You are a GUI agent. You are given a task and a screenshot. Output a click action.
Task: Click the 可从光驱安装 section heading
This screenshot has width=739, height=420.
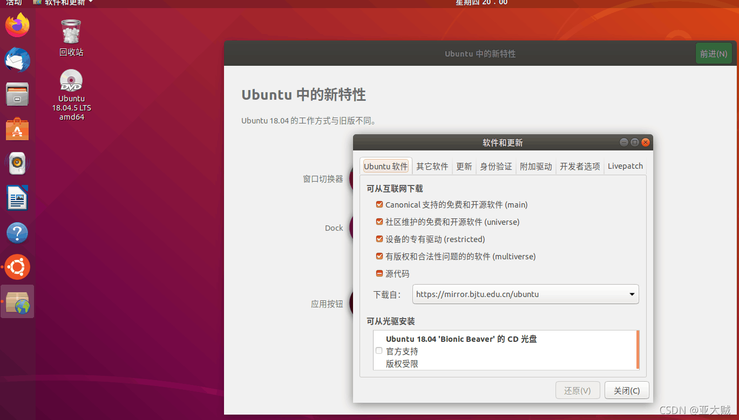[x=391, y=321]
